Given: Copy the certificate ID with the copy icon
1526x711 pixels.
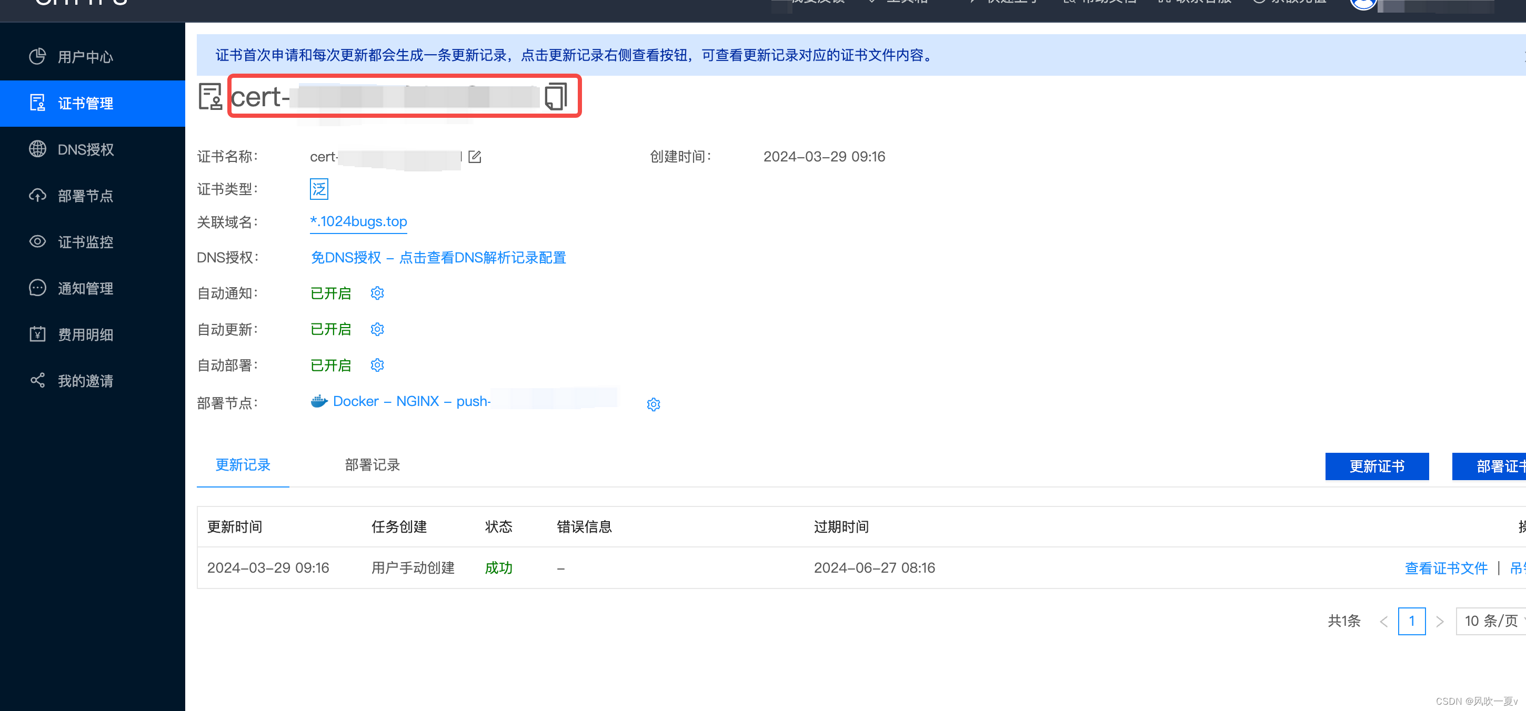Looking at the screenshot, I should 555,96.
